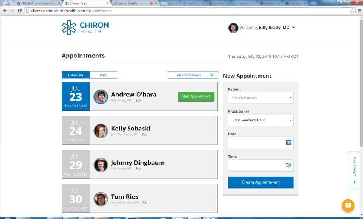Screen dimensions: 363x219
Task: Click the Appointments page heading
Action: tap(83, 56)
